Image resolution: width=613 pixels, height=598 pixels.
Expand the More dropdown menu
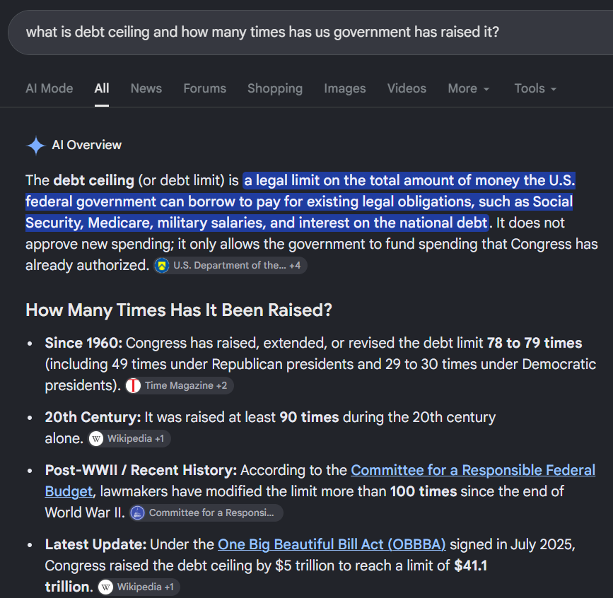[468, 89]
